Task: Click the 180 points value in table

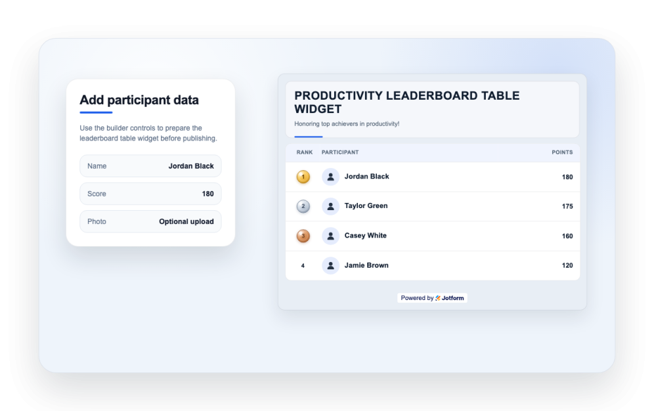Action: click(567, 177)
